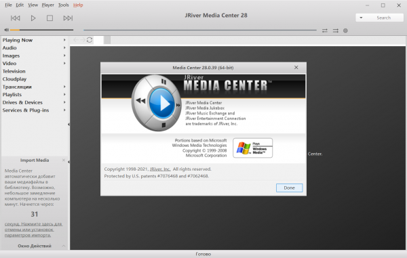This screenshot has height=258, width=407.
Task: Select Трансляции in the sidebar
Action: pos(17,87)
